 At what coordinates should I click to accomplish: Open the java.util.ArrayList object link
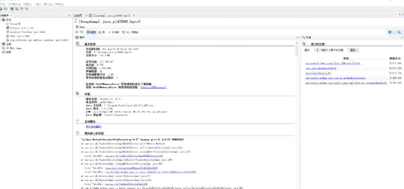coord(321,68)
